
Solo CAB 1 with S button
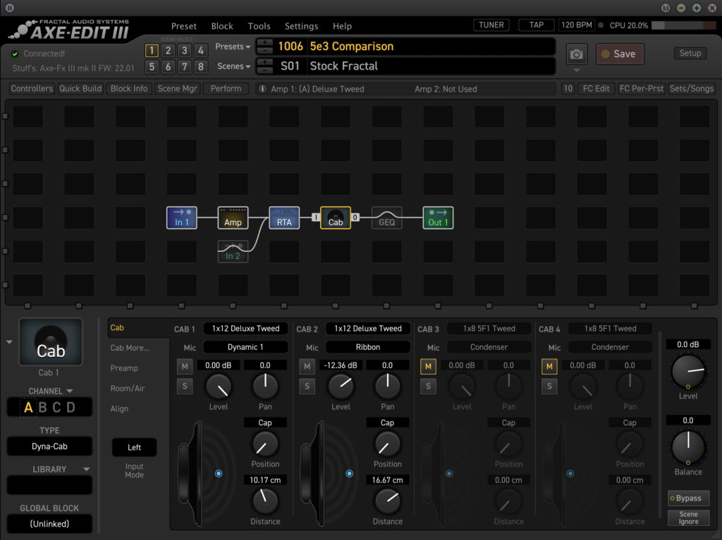point(185,386)
